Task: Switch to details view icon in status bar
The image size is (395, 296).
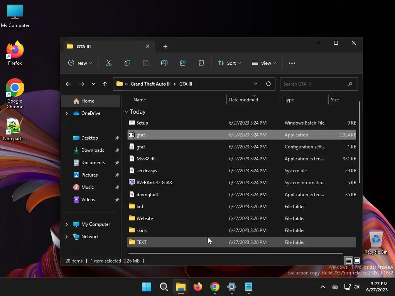Action: tap(348, 261)
